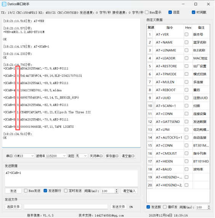Click the AT+BAUD command cell
Screen dimensions: 215x218
[x=169, y=169]
